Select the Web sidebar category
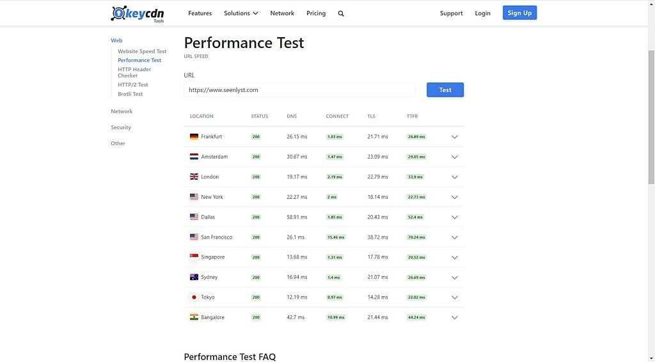655x362 pixels. tap(116, 40)
